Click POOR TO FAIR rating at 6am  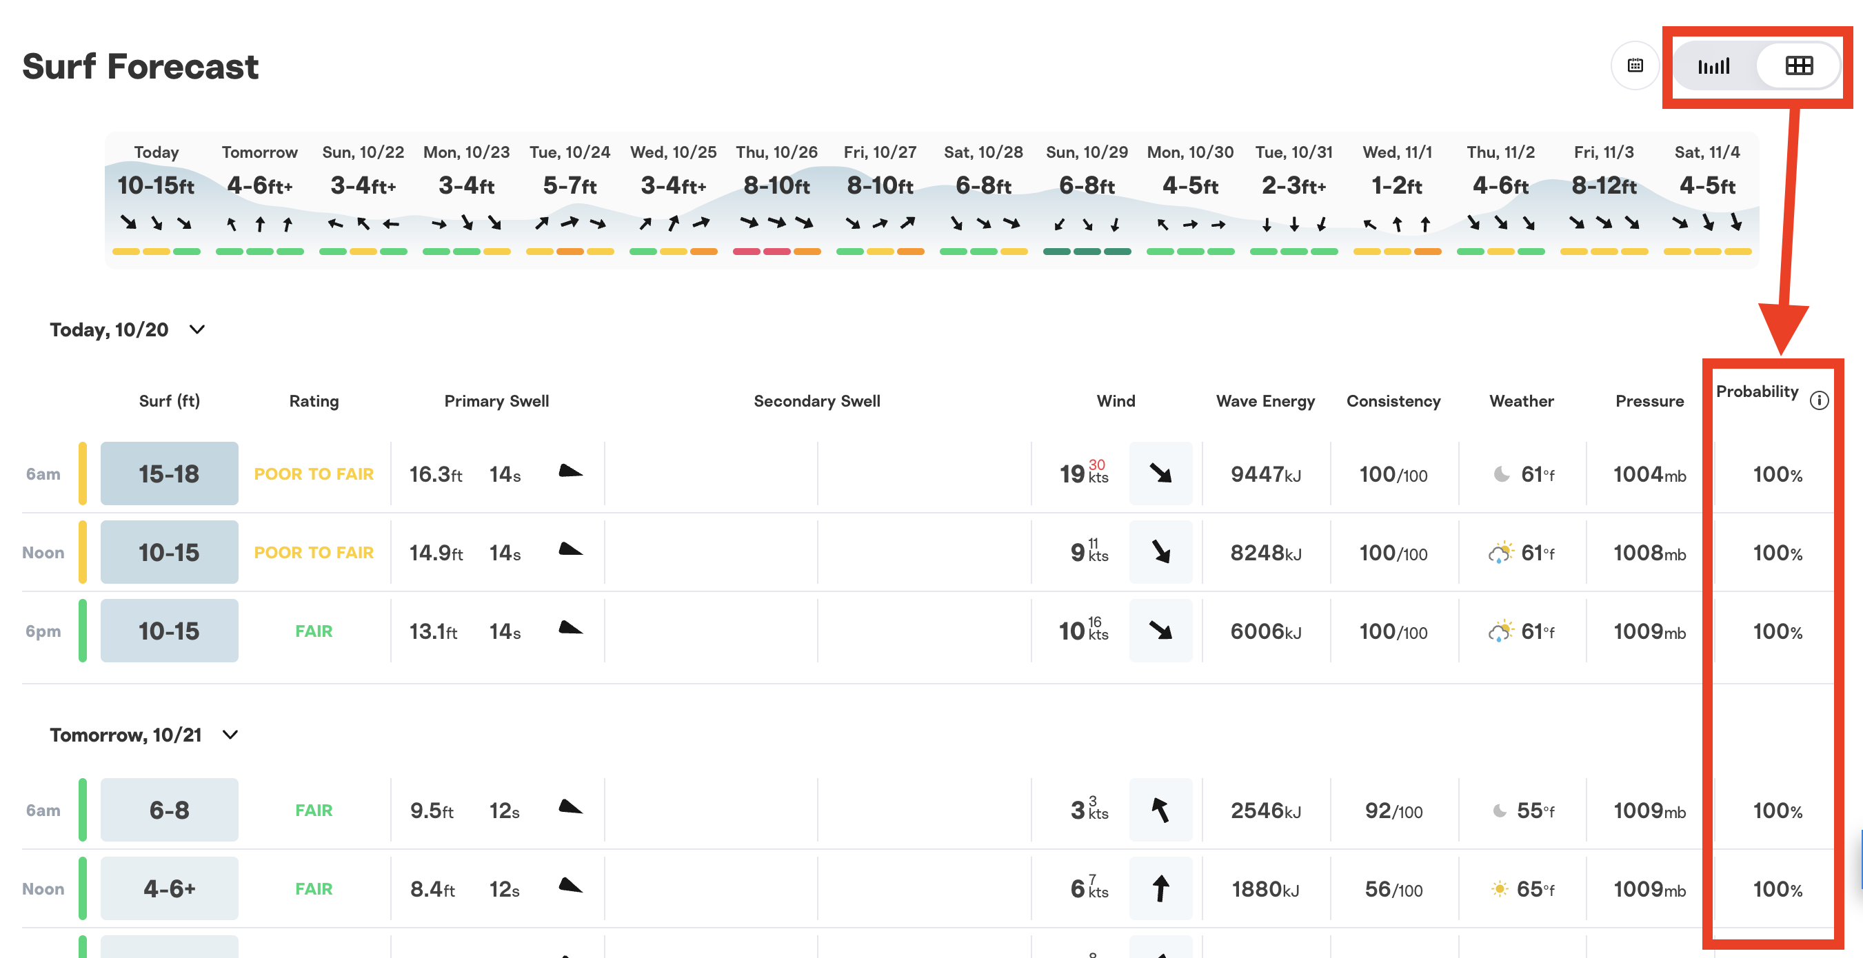pyautogui.click(x=314, y=474)
